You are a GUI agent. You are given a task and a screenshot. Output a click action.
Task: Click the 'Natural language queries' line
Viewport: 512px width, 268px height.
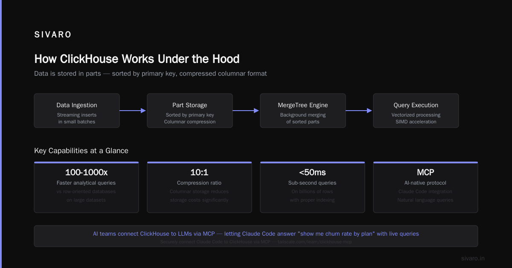click(425, 200)
